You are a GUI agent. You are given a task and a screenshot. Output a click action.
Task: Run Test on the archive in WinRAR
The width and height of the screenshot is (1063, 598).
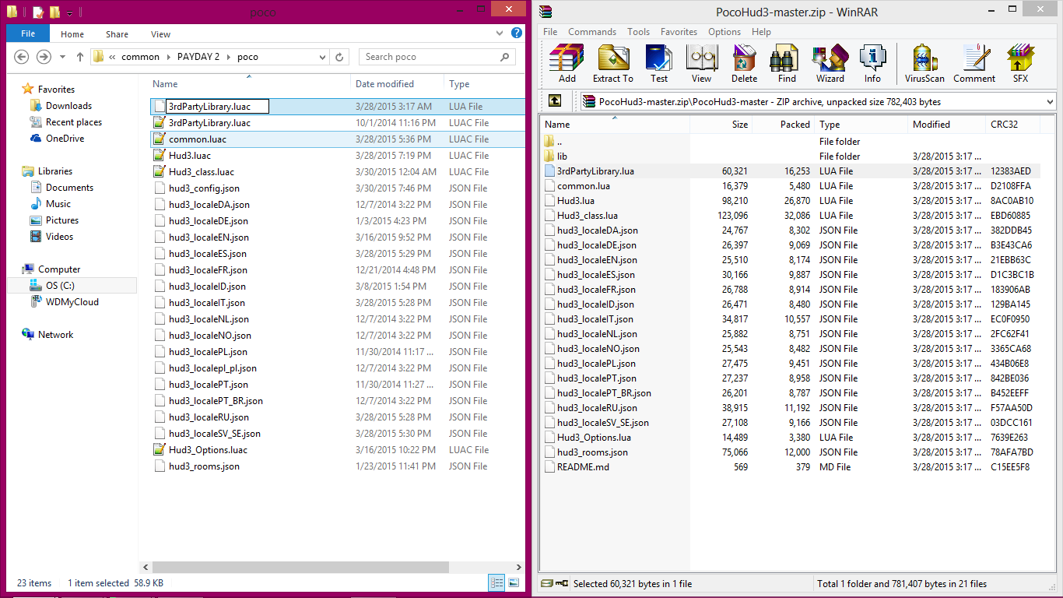click(x=659, y=64)
